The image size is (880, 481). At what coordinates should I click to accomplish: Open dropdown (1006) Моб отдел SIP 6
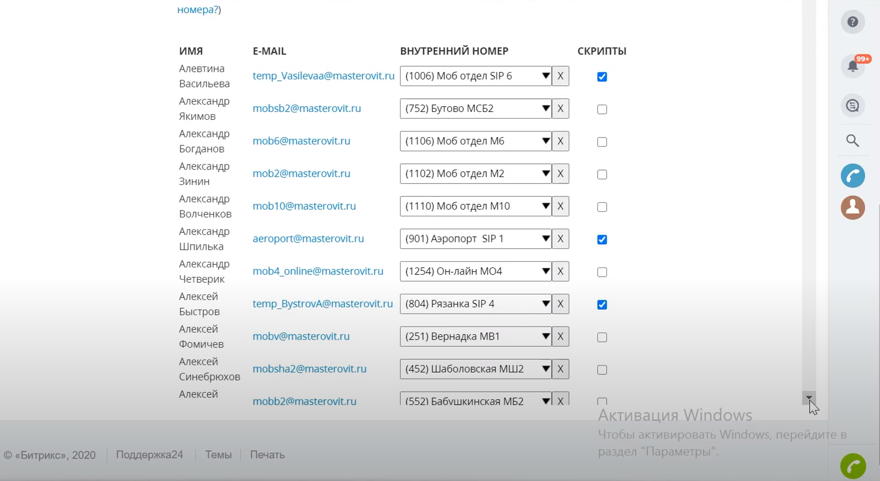click(476, 76)
